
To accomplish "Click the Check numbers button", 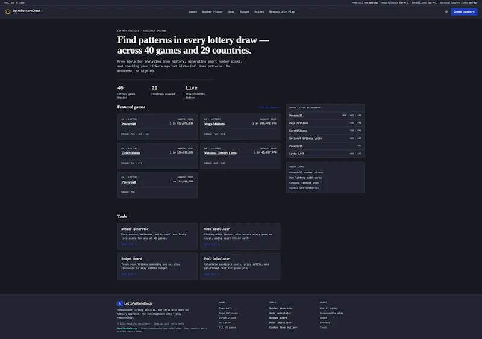I will [464, 11].
